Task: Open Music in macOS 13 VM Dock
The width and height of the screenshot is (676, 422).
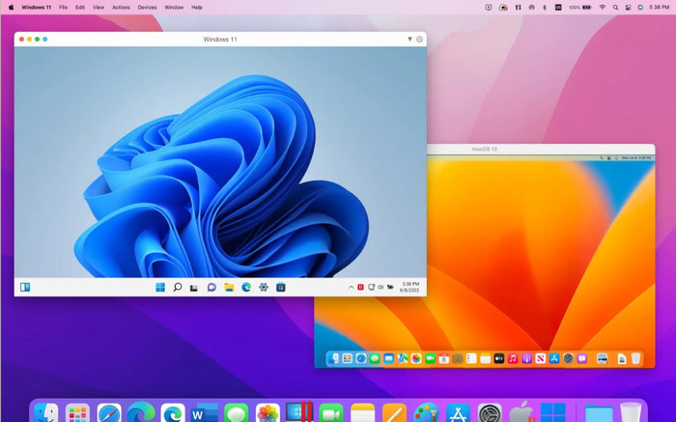Action: (513, 358)
